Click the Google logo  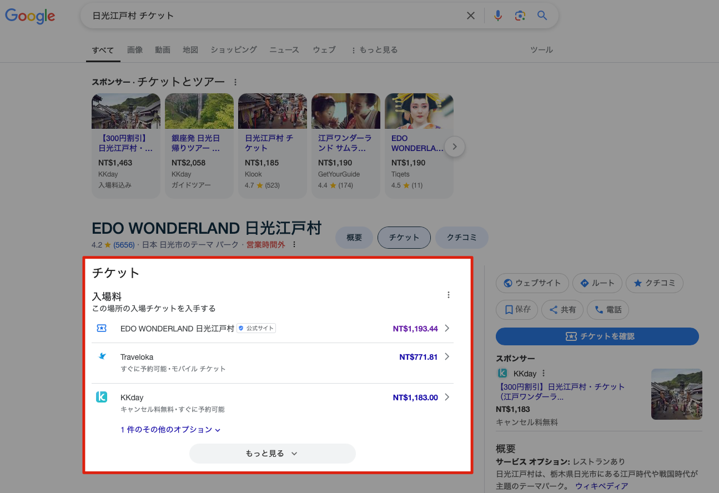(x=30, y=16)
